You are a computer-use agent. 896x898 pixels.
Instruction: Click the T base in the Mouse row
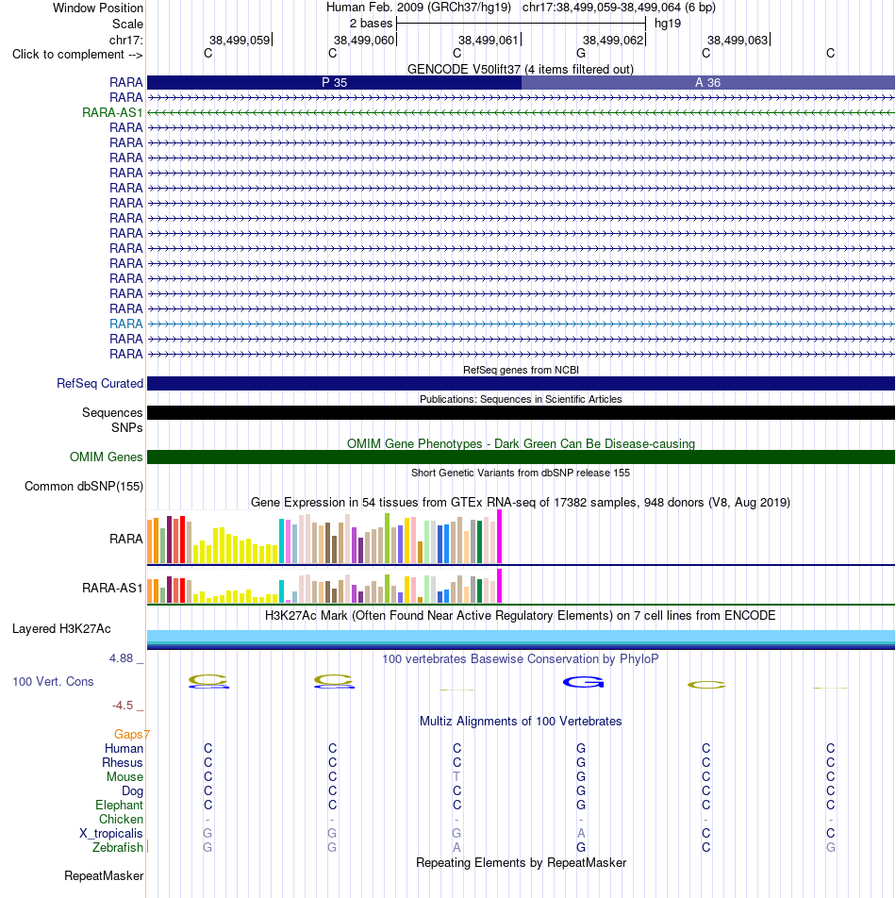coord(456,777)
